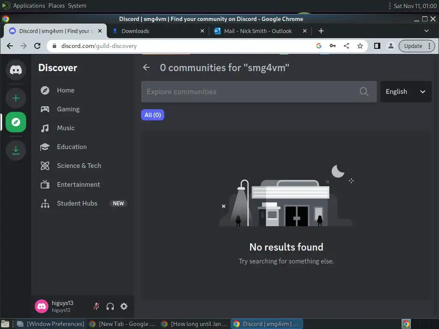Click the Discord smg4vm taskbar window button
Viewport: 439px width, 329px height.
tap(267, 324)
